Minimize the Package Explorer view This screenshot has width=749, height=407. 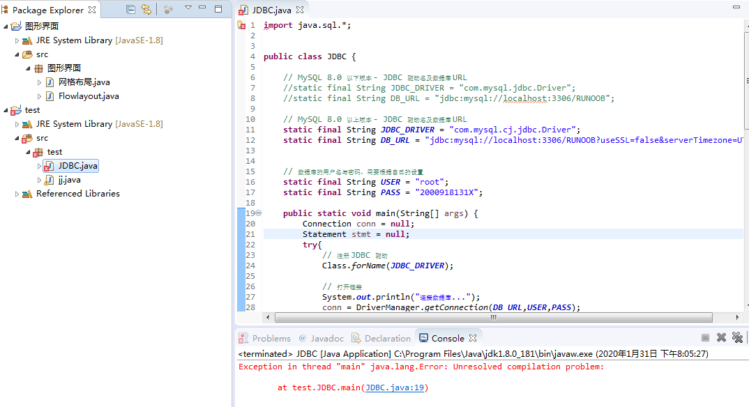pos(202,8)
